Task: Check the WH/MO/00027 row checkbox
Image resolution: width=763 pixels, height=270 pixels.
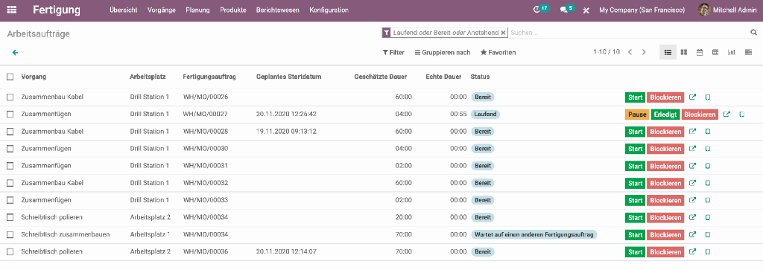Action: click(x=10, y=114)
